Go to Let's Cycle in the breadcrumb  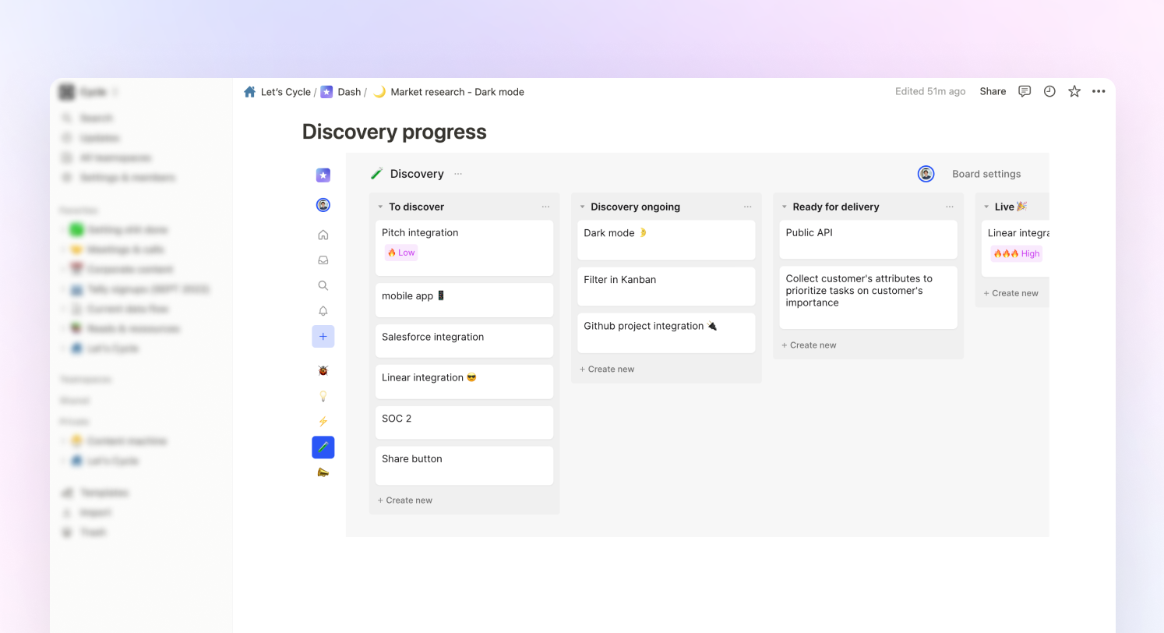[285, 92]
